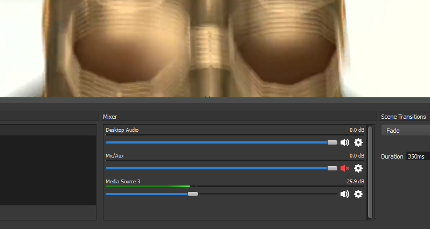
Task: Click the Mixer panel title
Action: (110, 117)
